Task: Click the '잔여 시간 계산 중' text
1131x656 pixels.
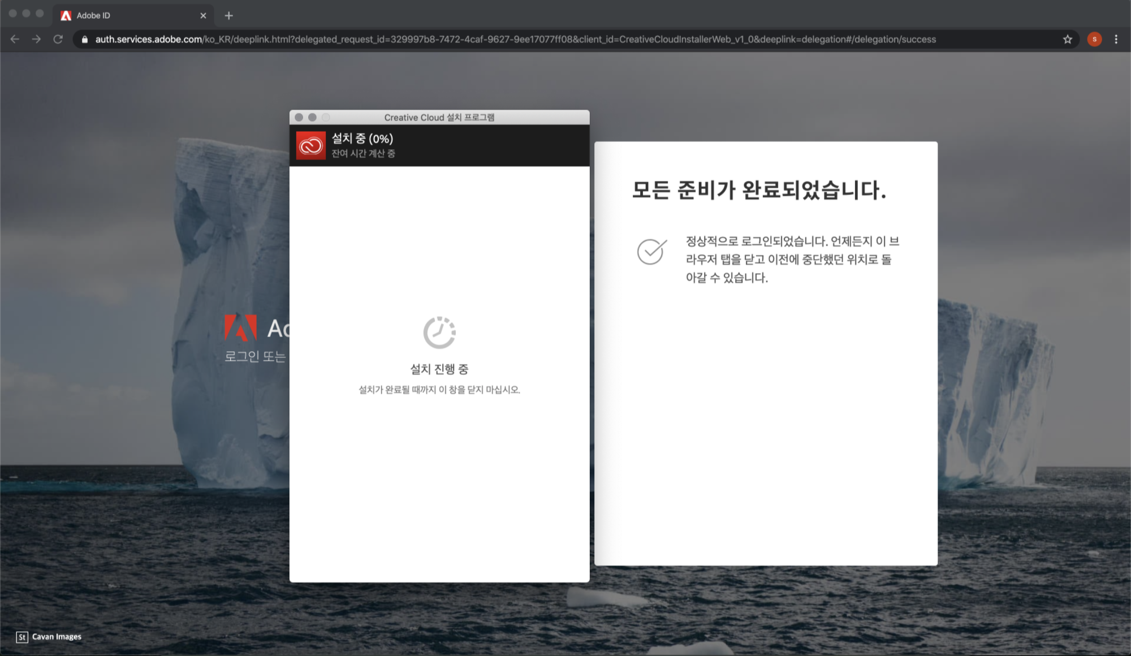Action: coord(363,153)
